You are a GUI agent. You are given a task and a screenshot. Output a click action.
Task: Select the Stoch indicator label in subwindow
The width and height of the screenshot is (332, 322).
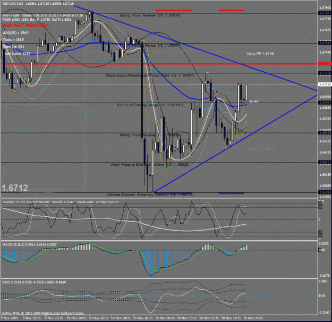click(61, 202)
